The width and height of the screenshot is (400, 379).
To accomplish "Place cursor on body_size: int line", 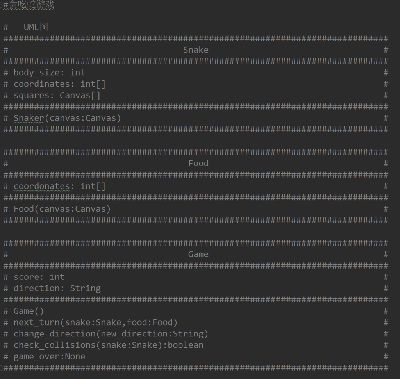I will [x=49, y=73].
